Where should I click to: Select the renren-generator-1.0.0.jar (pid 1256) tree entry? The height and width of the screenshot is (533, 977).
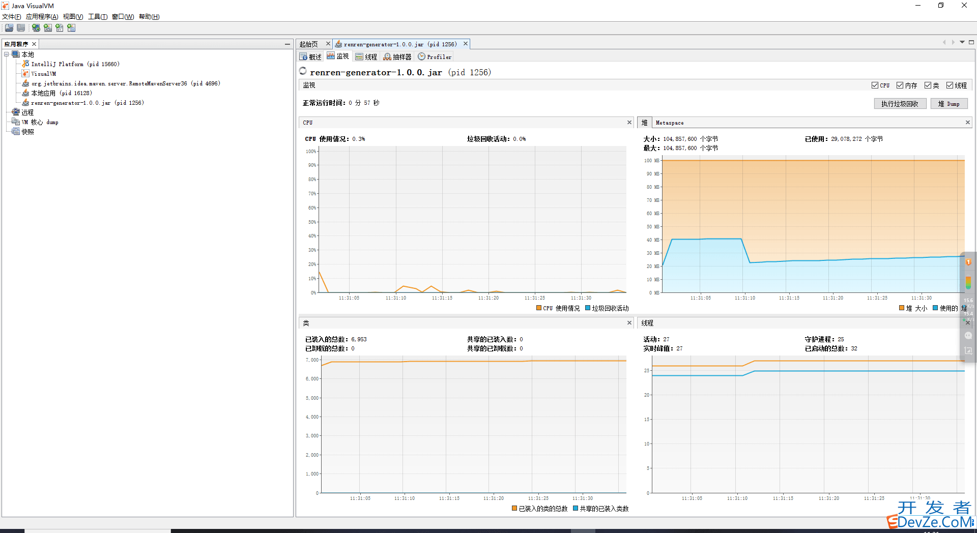tap(88, 103)
